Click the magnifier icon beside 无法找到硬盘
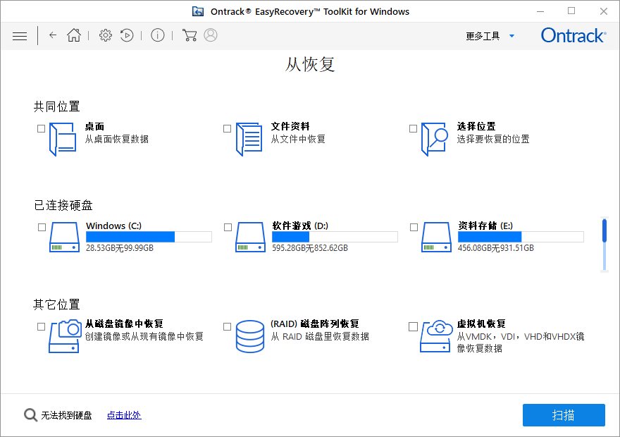620x437 pixels. click(x=31, y=415)
